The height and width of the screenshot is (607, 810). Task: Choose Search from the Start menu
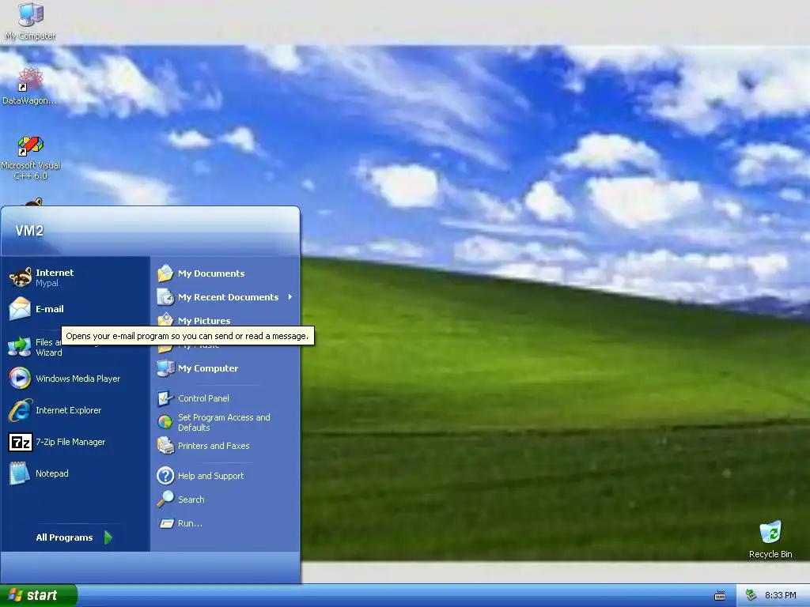225,500
